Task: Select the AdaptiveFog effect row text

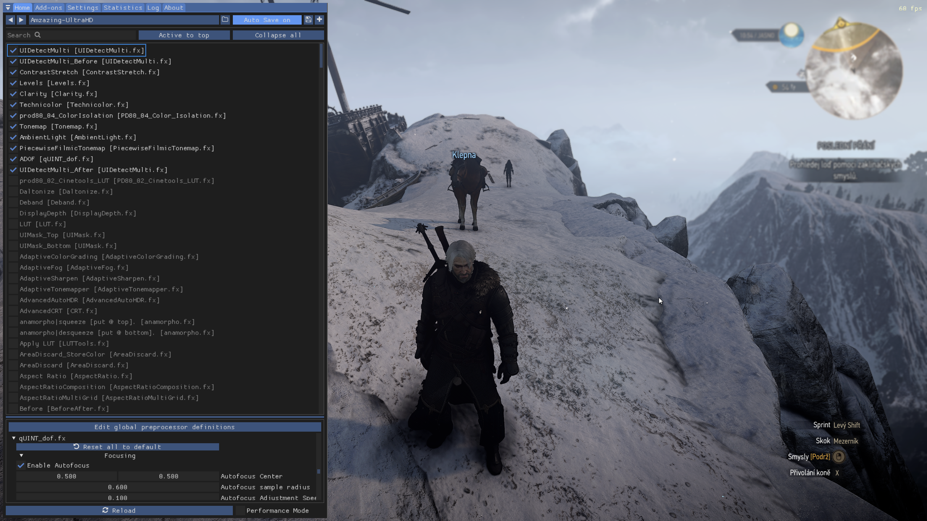Action: pos(74,267)
